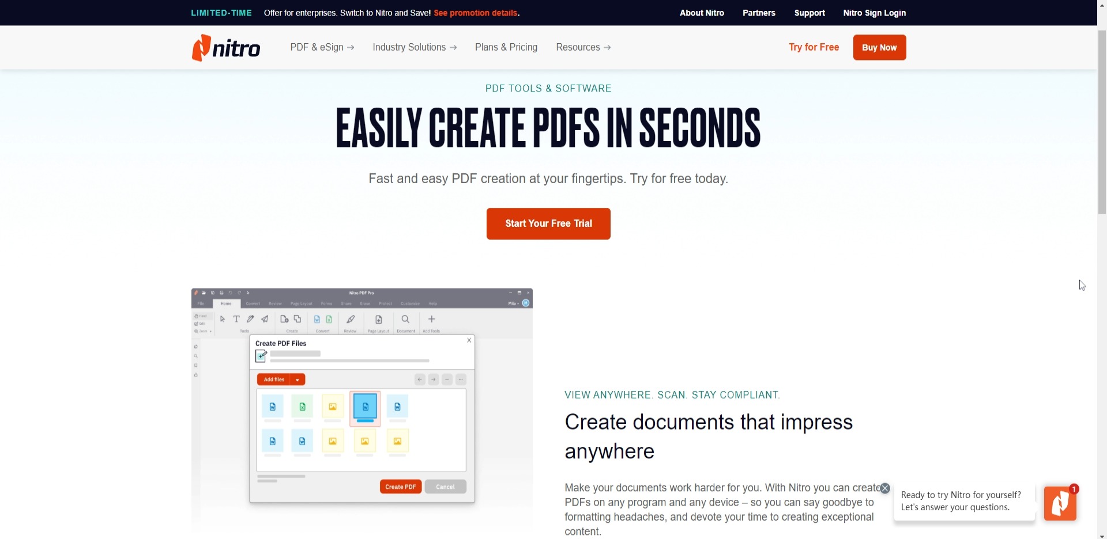Go to Plans & Pricing

click(x=506, y=47)
